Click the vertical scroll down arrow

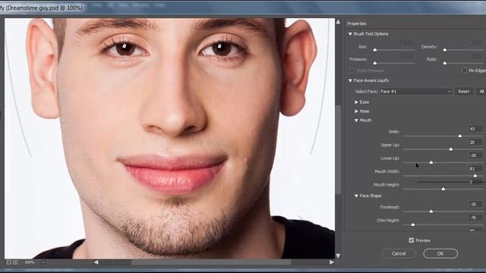(338, 256)
